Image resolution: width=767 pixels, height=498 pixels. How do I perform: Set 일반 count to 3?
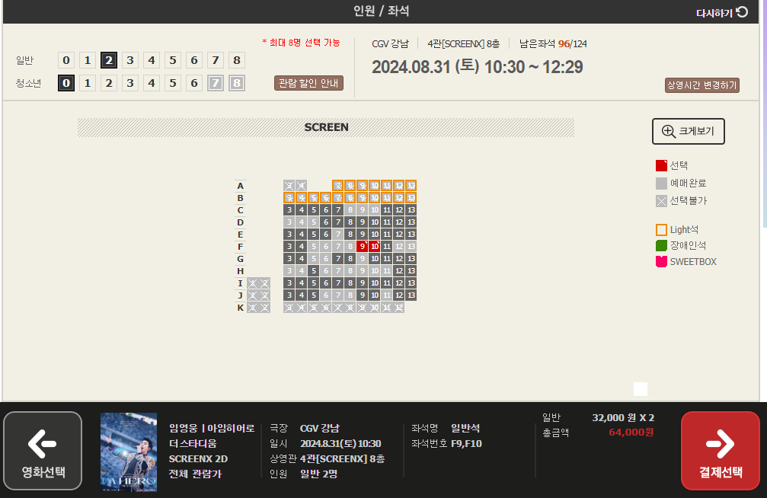click(130, 60)
